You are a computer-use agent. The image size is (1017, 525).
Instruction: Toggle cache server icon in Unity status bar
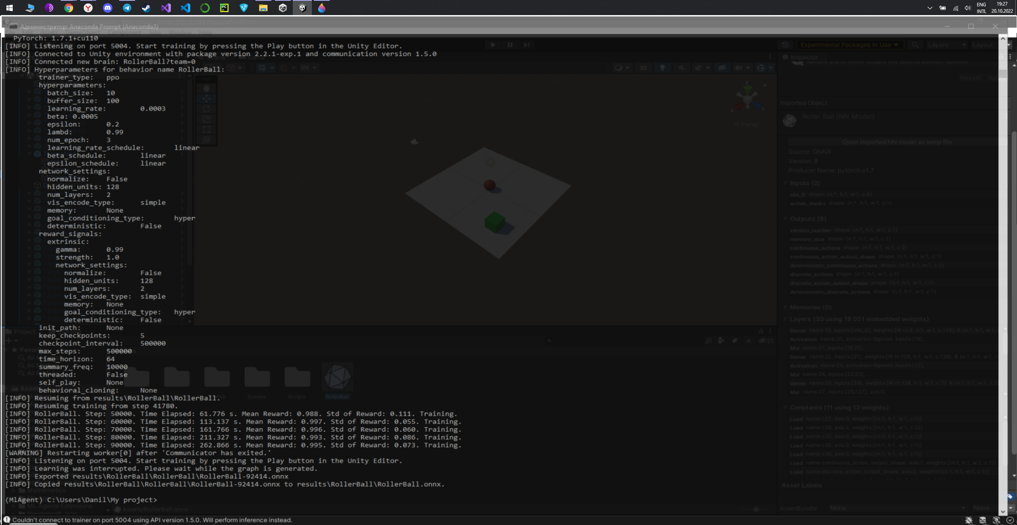[983, 520]
